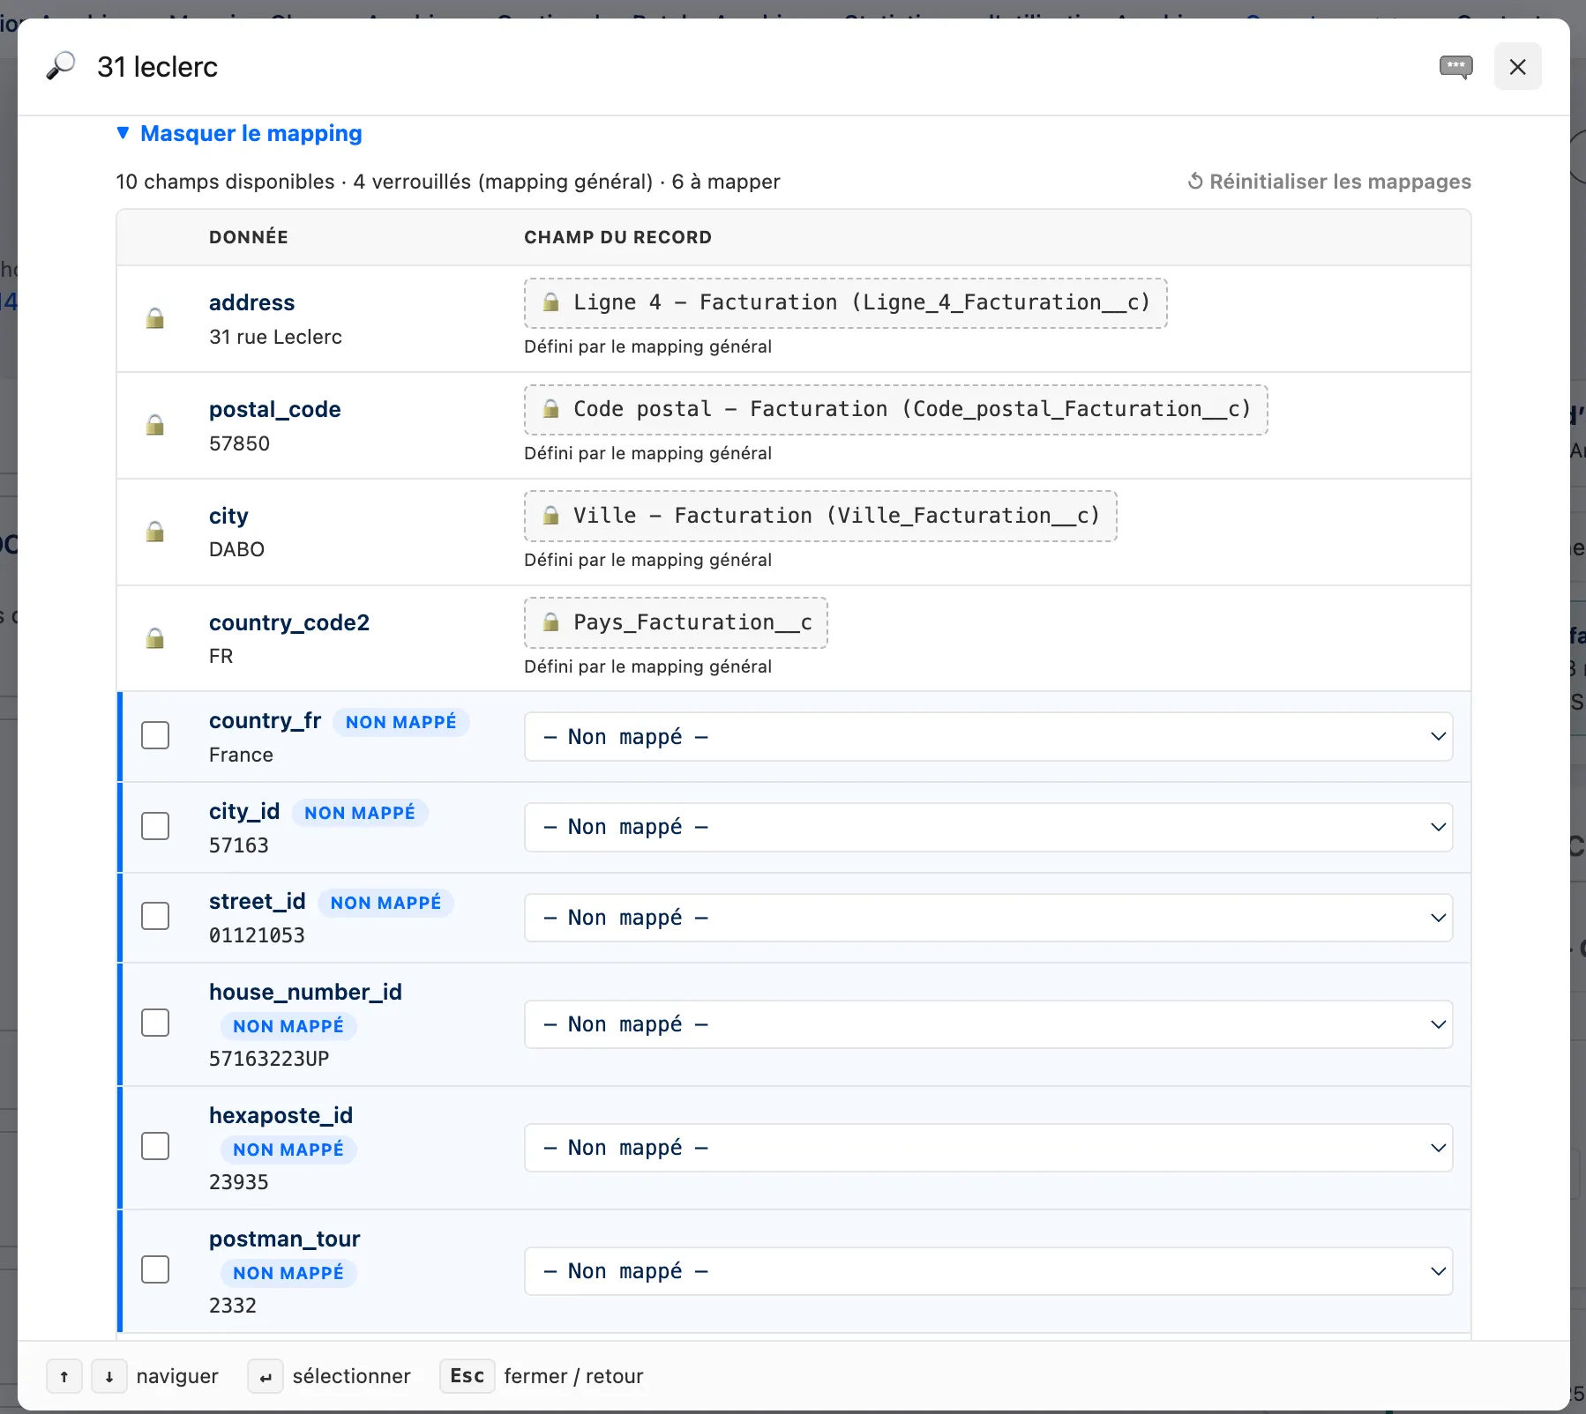Image resolution: width=1586 pixels, height=1414 pixels.
Task: Click lock icon inside Code postal Facturation field
Action: 551,409
